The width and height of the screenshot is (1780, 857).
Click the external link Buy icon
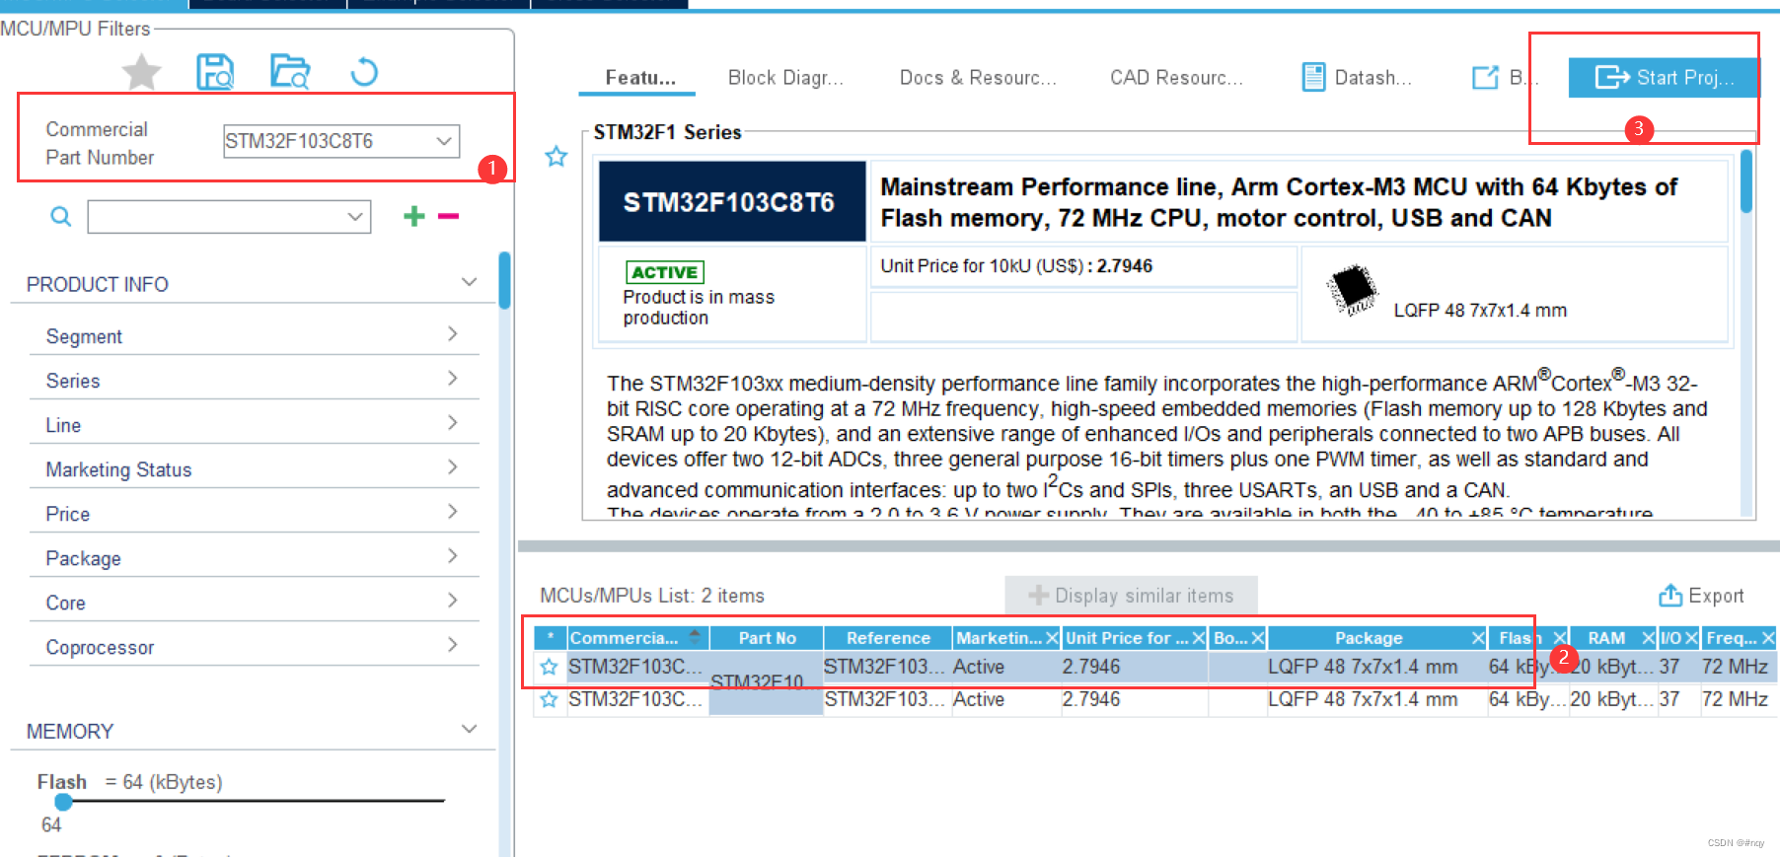(x=1485, y=78)
